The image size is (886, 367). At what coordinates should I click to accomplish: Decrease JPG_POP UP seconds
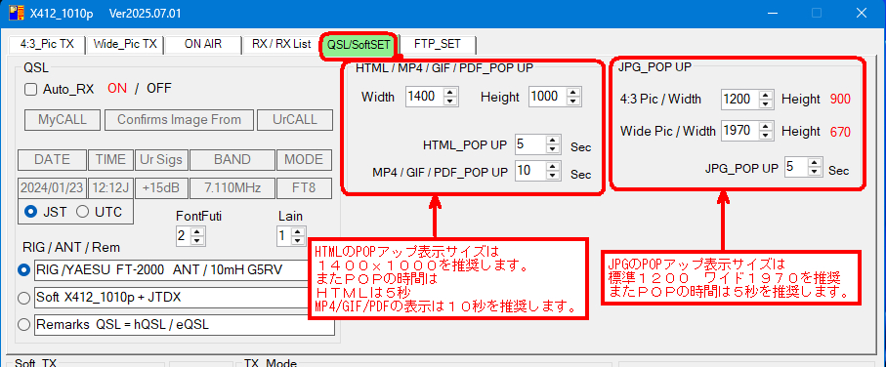click(815, 172)
